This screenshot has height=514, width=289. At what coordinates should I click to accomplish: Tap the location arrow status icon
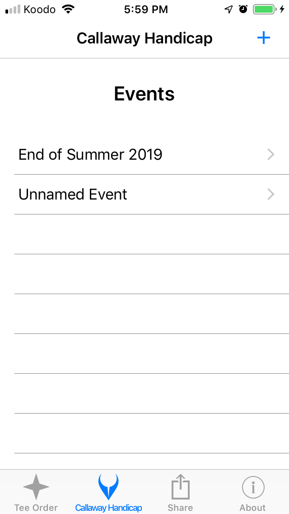pos(228,8)
